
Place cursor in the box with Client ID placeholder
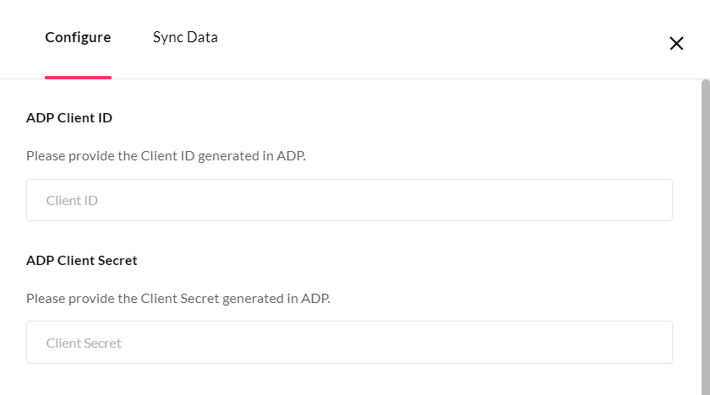click(x=349, y=200)
